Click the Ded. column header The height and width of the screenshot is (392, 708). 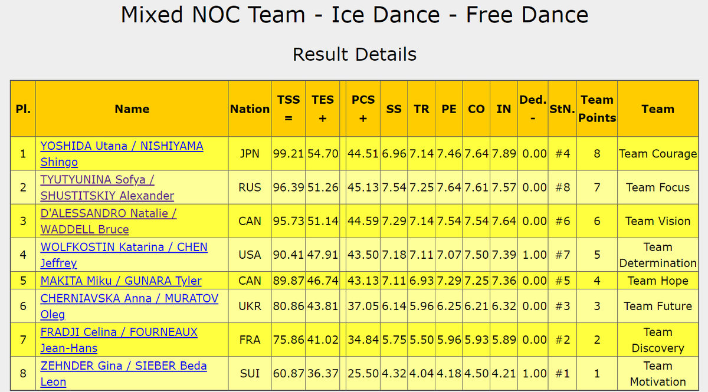click(x=533, y=109)
